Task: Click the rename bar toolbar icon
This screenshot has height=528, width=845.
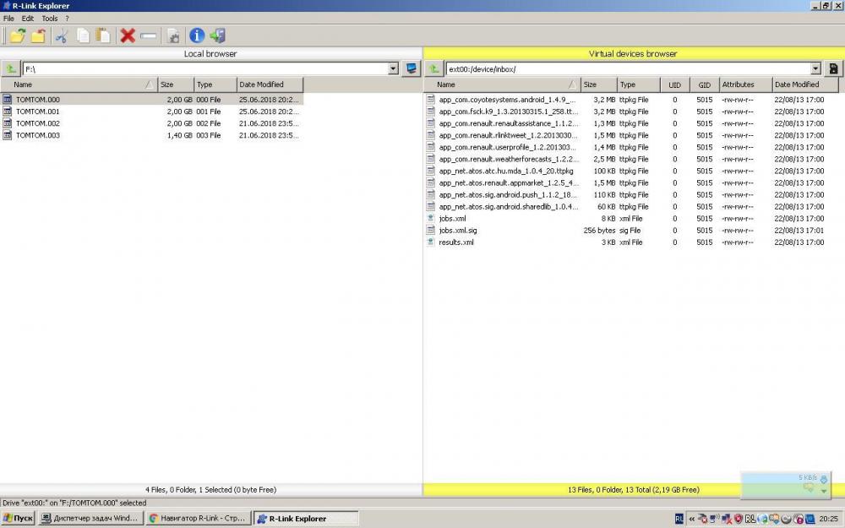Action: 148,35
